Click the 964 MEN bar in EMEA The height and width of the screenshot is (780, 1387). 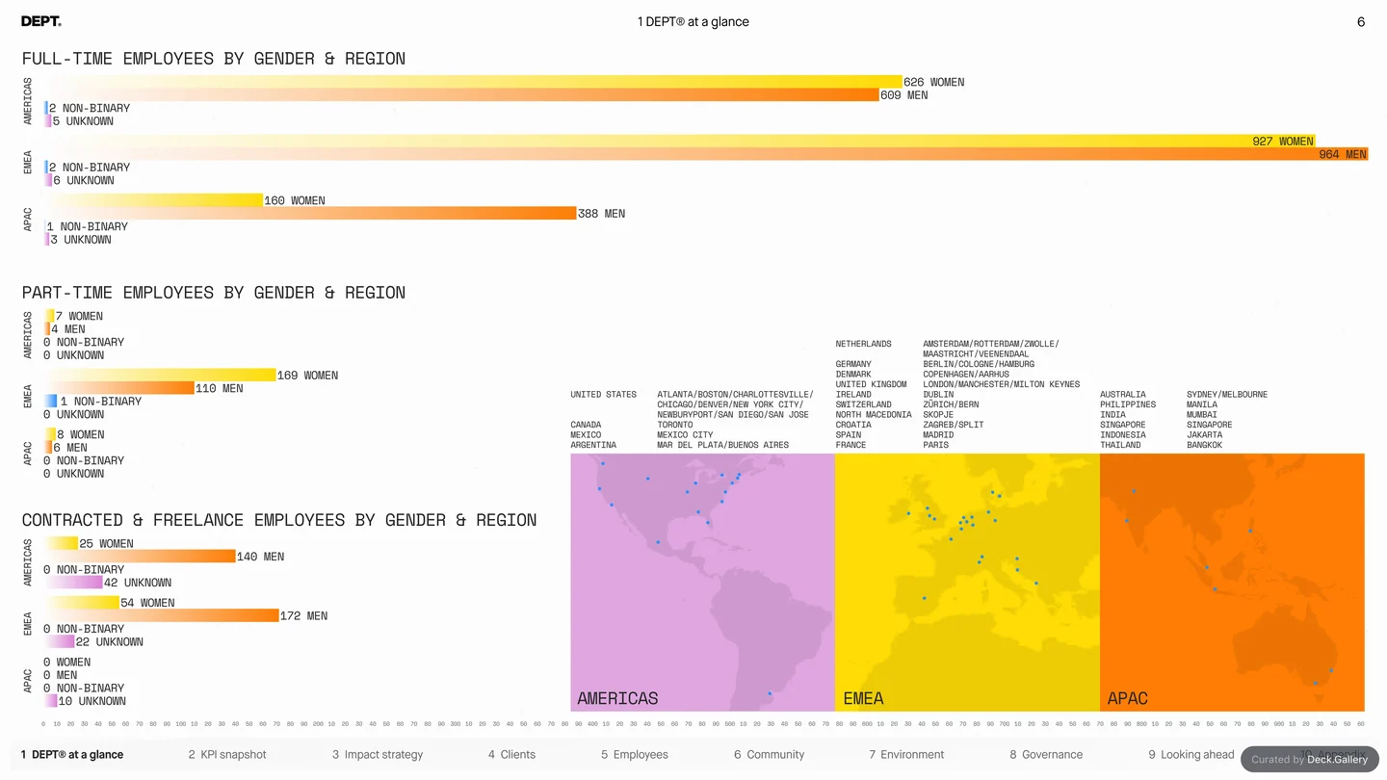706,154
